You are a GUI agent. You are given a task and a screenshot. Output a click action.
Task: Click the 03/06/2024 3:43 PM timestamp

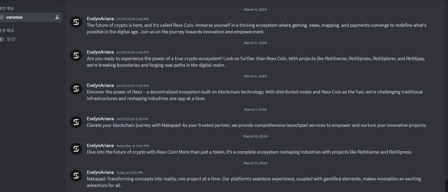click(133, 86)
